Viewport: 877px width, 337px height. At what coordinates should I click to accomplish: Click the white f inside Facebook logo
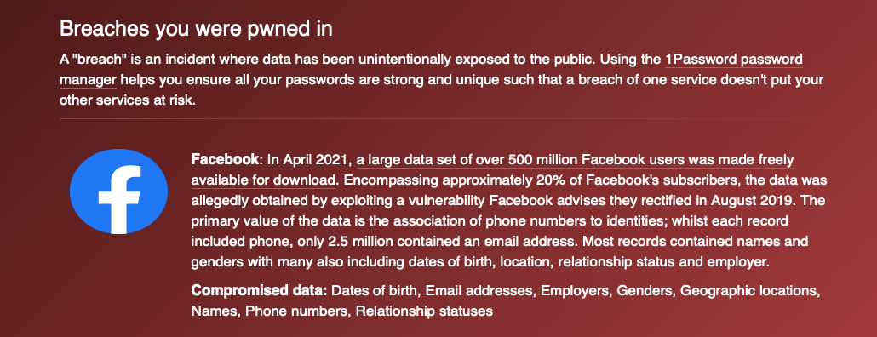pos(119,198)
